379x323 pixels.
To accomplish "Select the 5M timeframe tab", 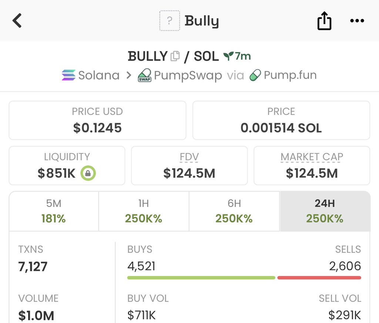I will [54, 211].
